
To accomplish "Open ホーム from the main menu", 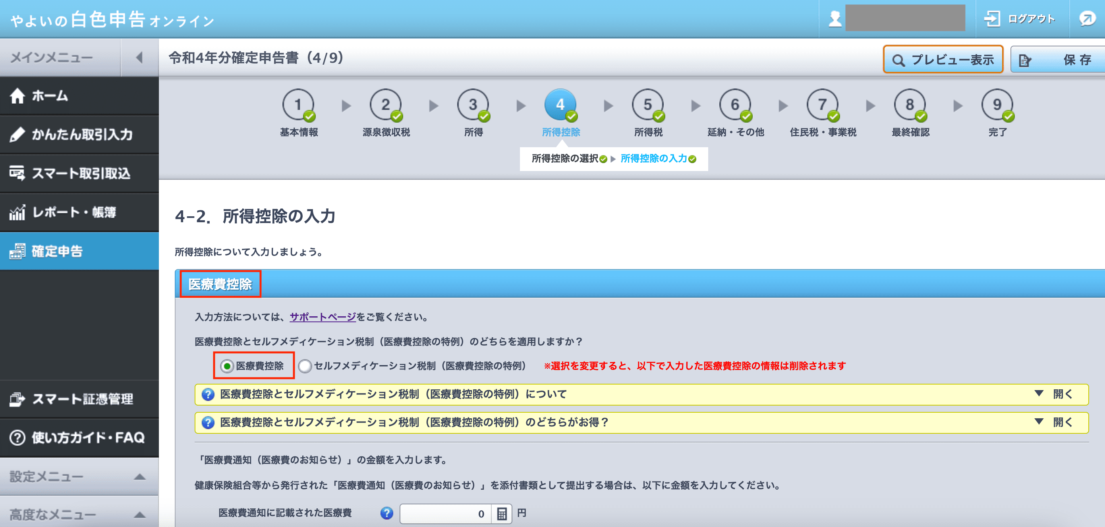I will [79, 96].
